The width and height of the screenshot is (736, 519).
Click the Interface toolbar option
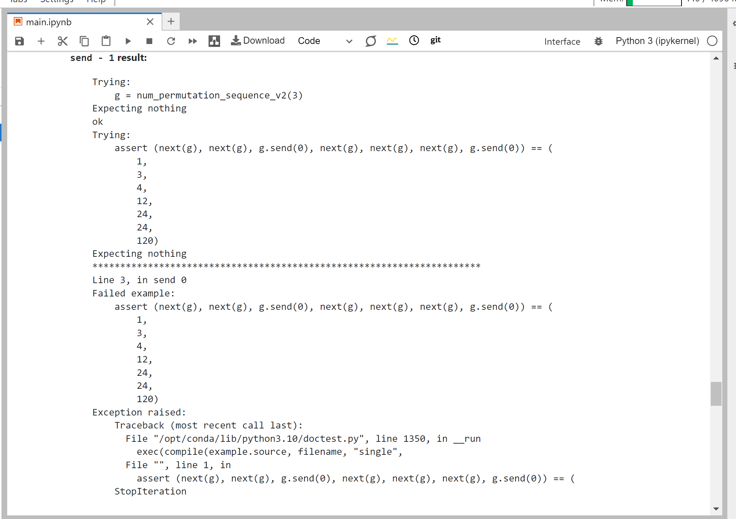[x=562, y=41]
